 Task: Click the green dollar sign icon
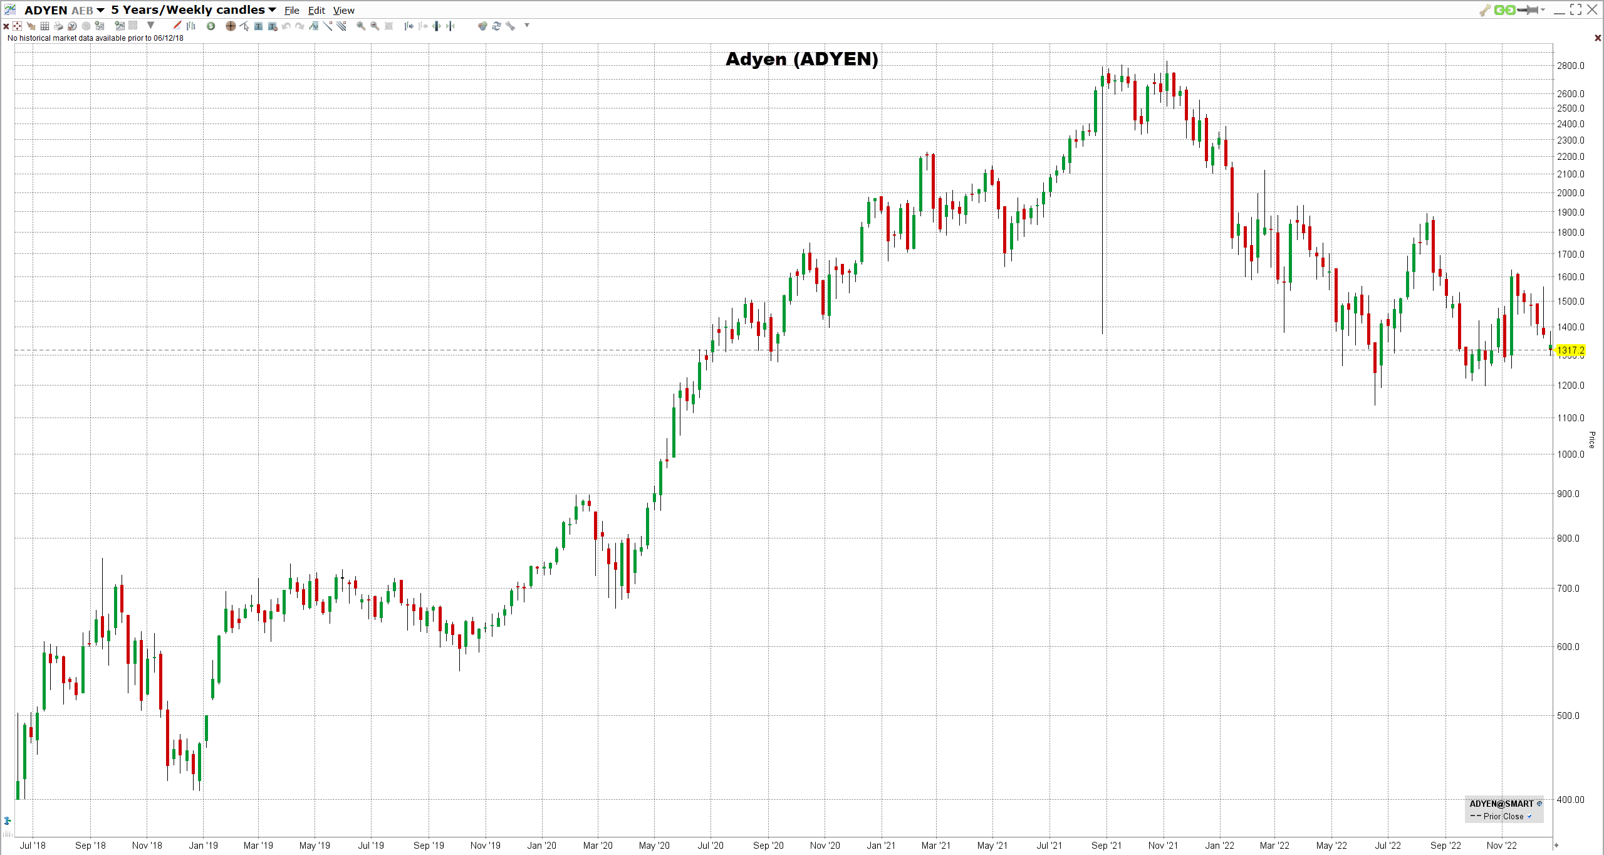pos(211,26)
